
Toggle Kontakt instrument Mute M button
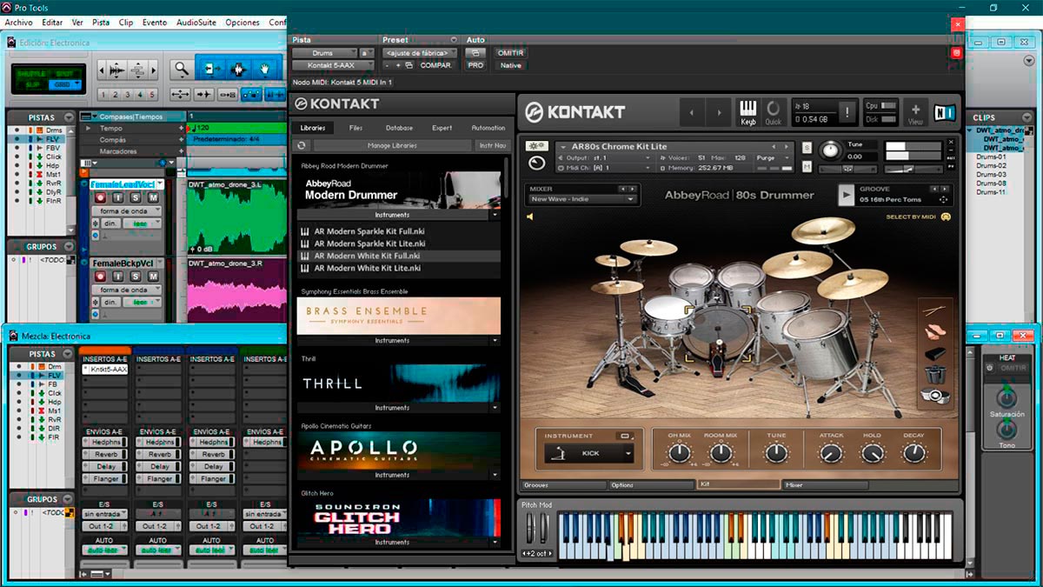pos(807,166)
